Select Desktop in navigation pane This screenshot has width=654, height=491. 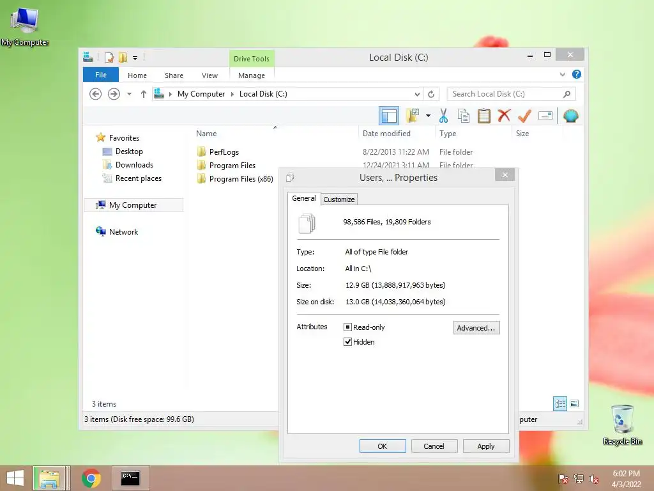coord(129,151)
